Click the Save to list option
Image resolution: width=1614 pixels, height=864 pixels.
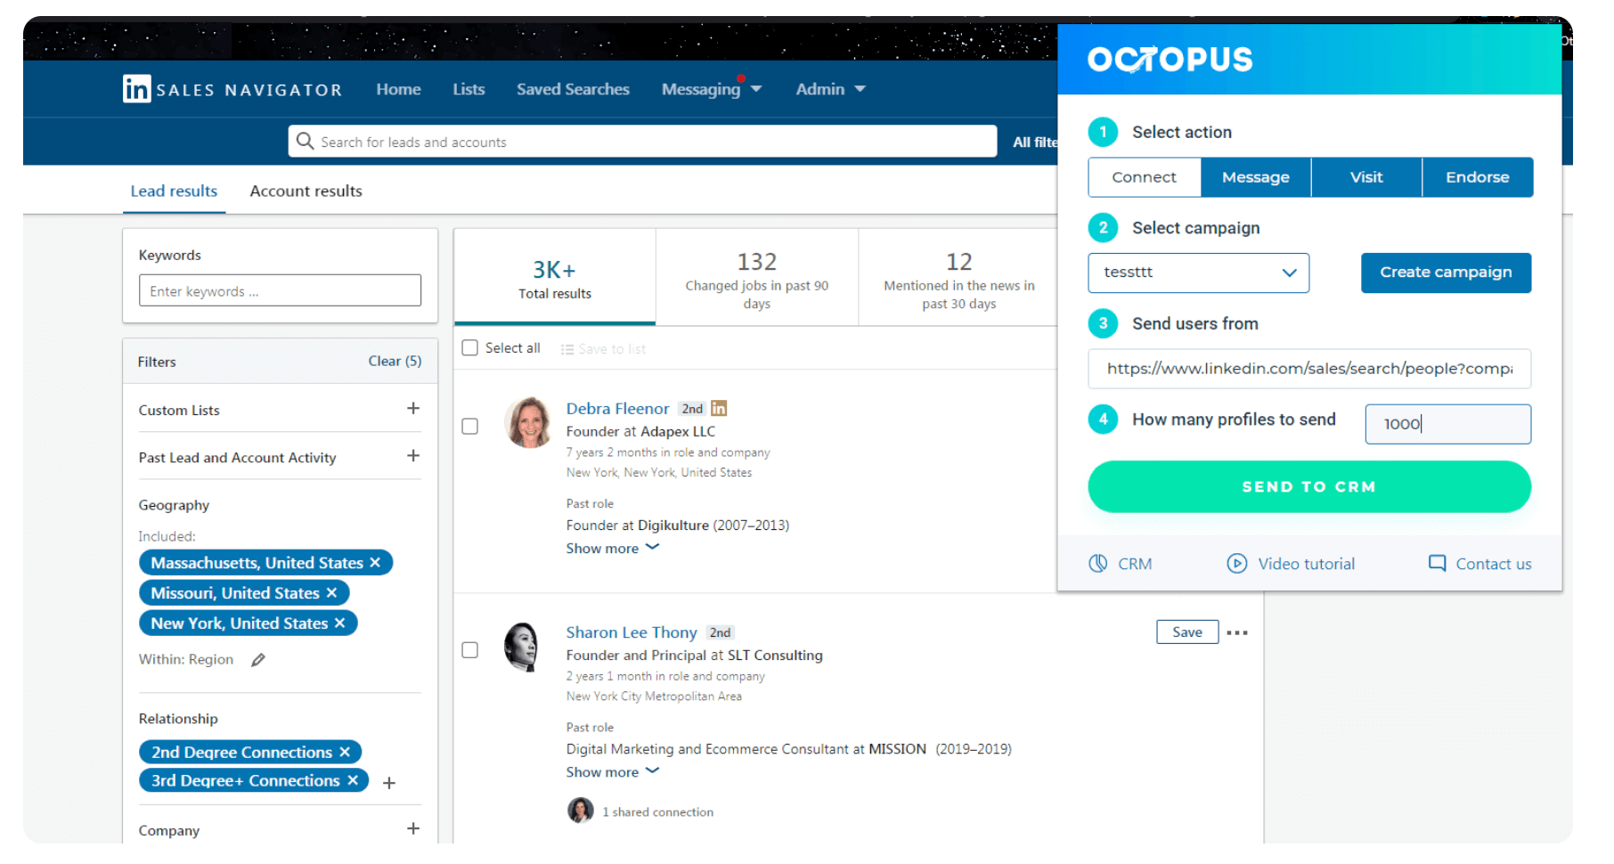pos(603,348)
